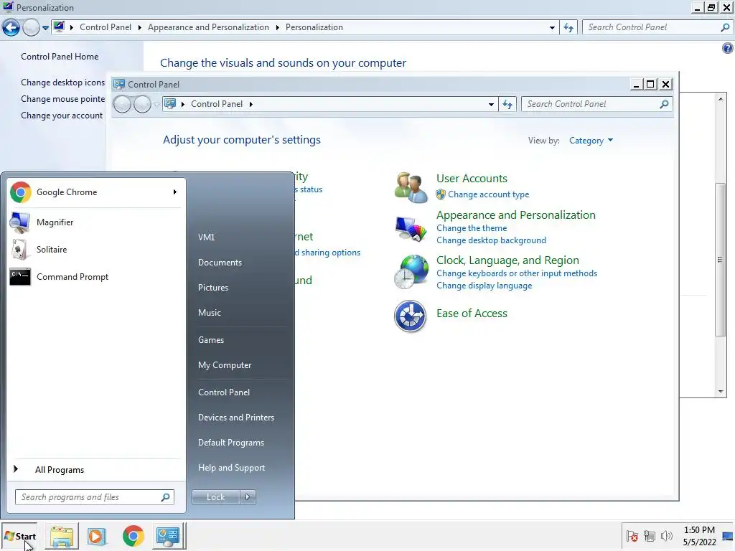Click Change mouse pointers sidebar link
Image resolution: width=735 pixels, height=551 pixels.
(x=63, y=99)
